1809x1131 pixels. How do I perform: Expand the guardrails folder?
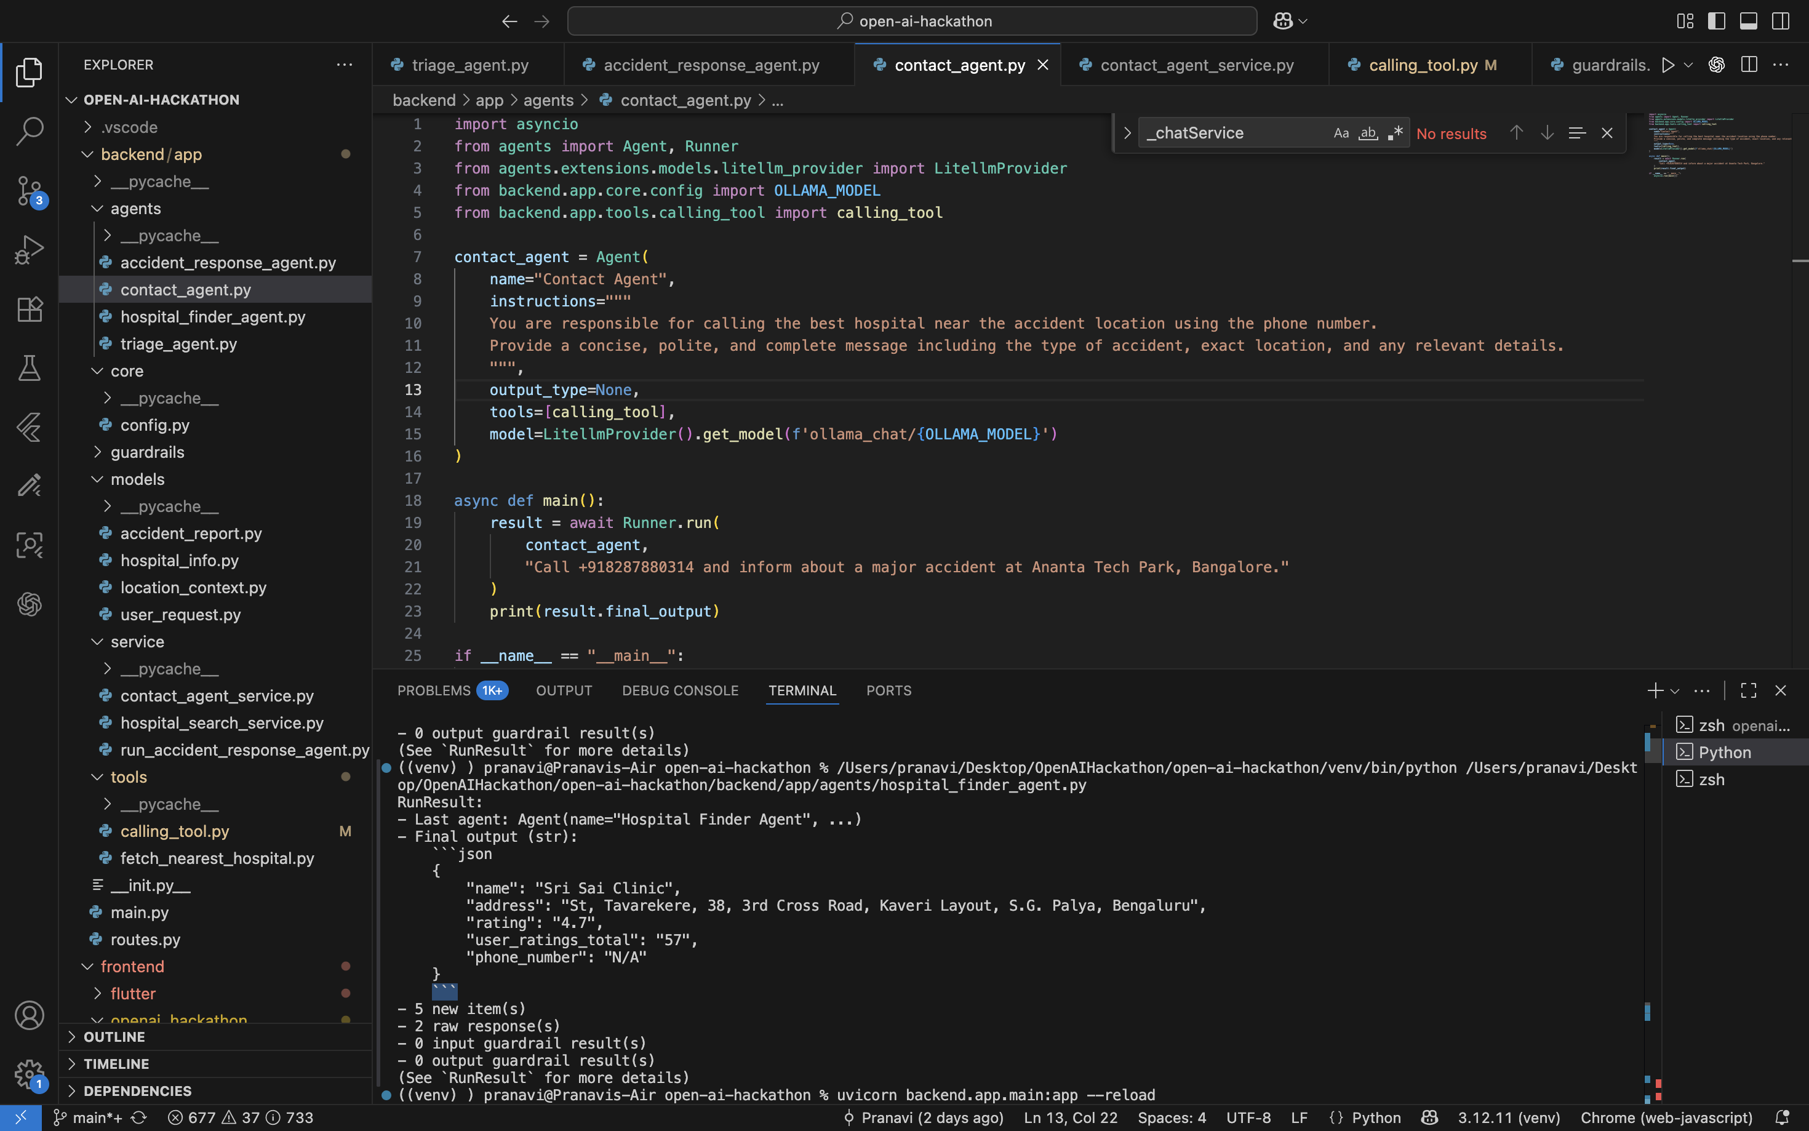(x=147, y=452)
